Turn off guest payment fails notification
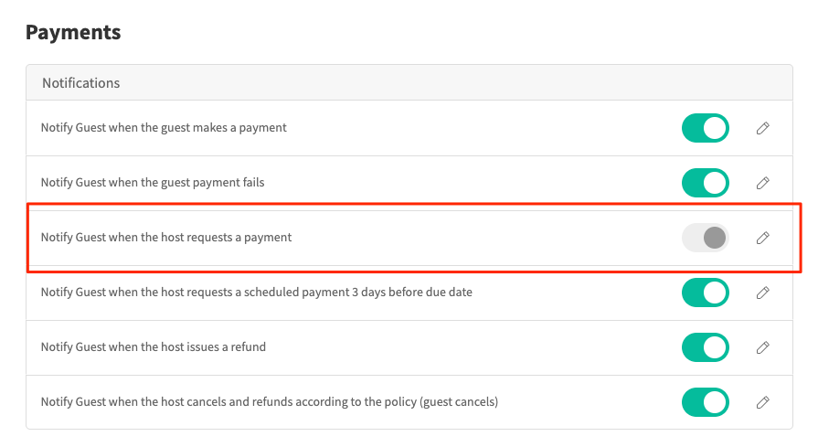The height and width of the screenshot is (447, 818). pyautogui.click(x=706, y=183)
